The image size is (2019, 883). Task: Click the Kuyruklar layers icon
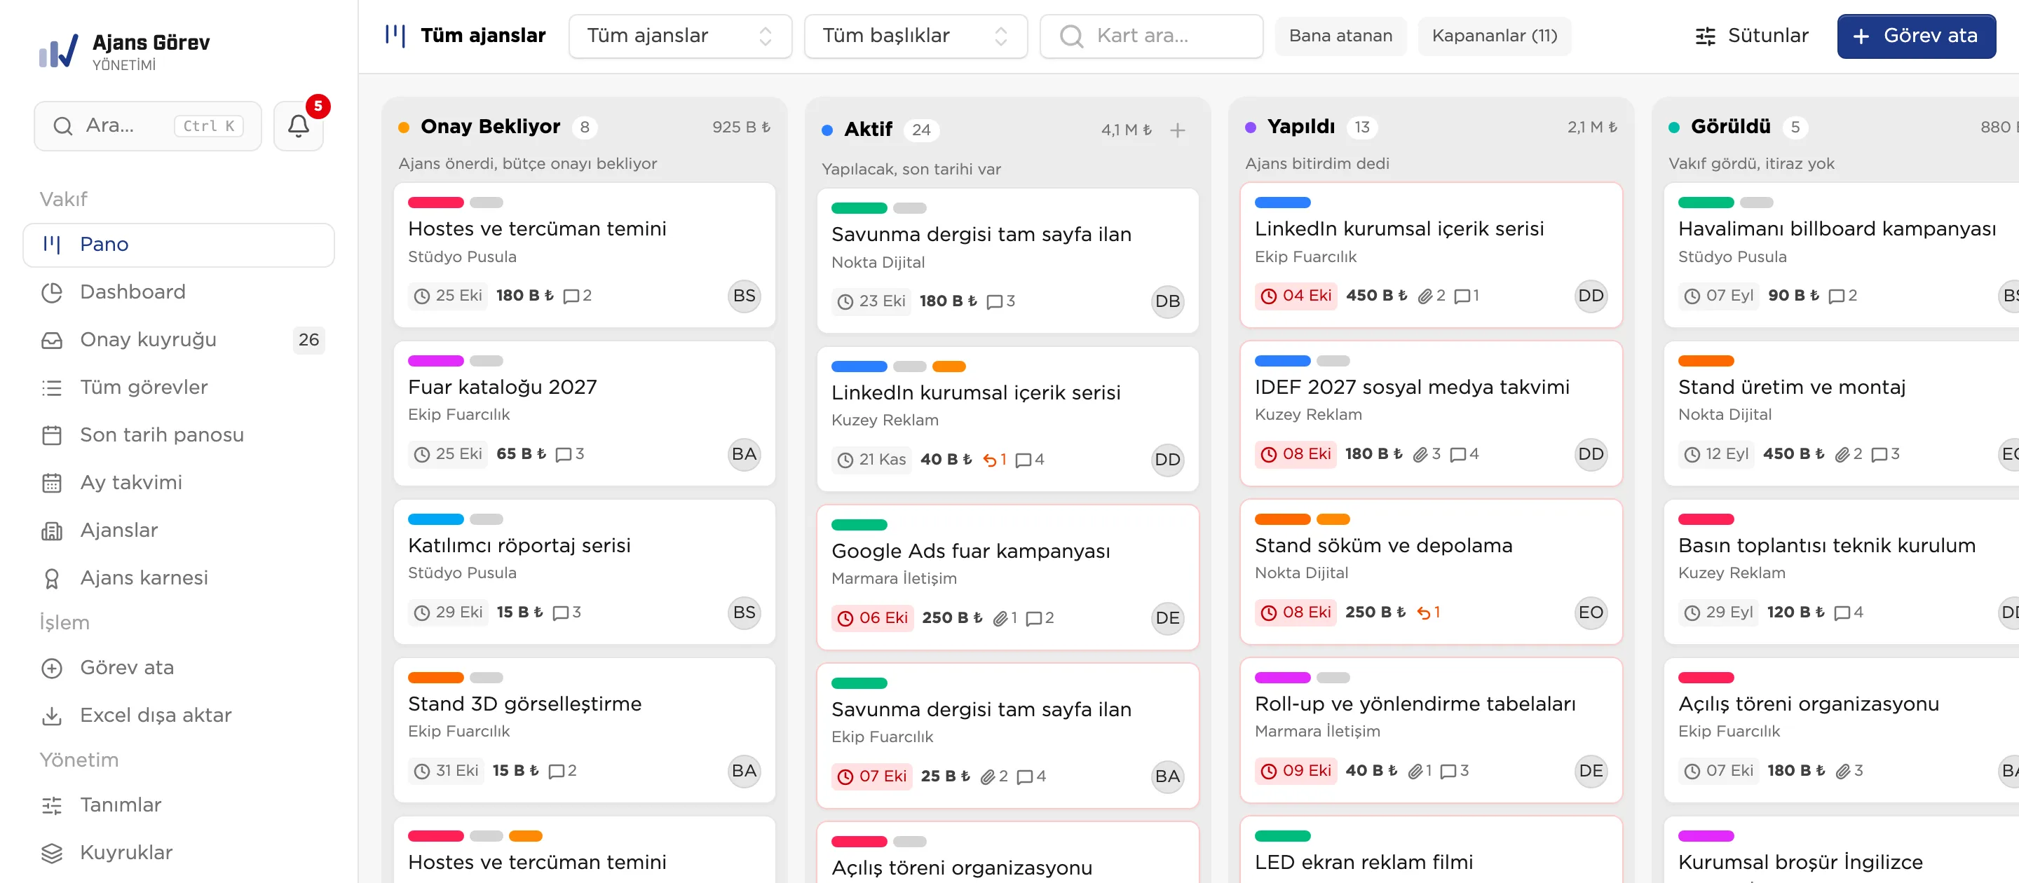[x=52, y=852]
